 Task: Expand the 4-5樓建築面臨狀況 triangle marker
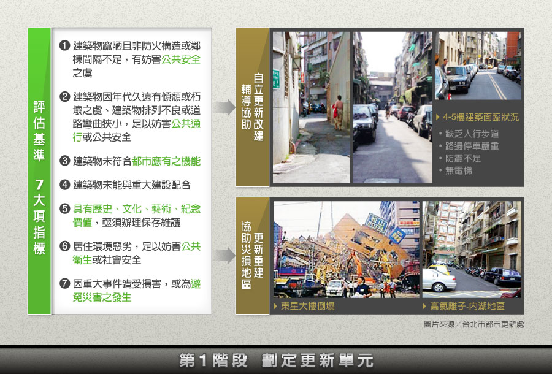coord(438,116)
